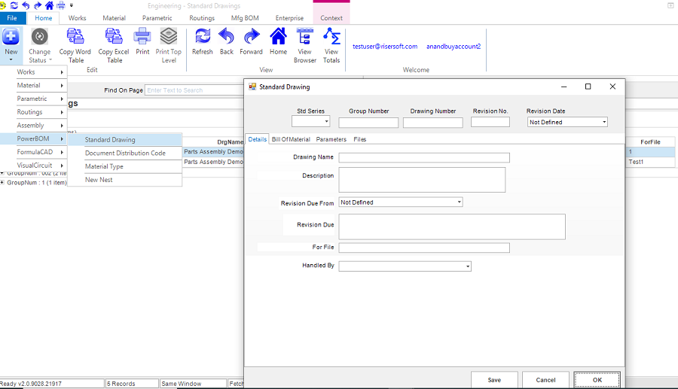The image size is (678, 389).
Task: Click the Save button in dialog
Action: click(494, 380)
